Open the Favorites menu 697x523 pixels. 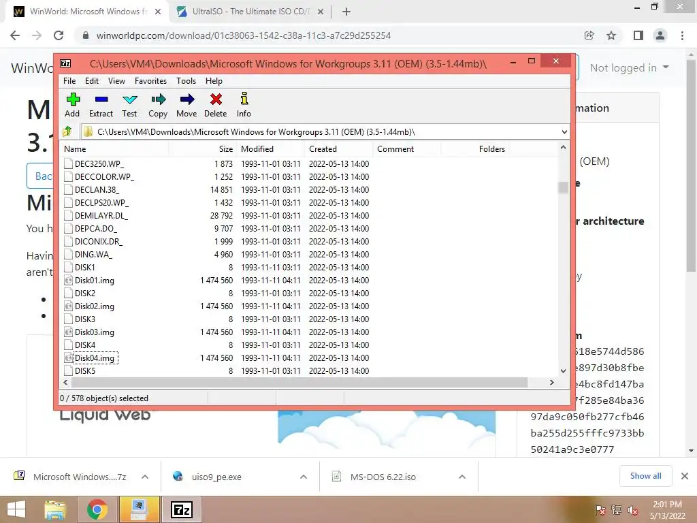tap(150, 81)
